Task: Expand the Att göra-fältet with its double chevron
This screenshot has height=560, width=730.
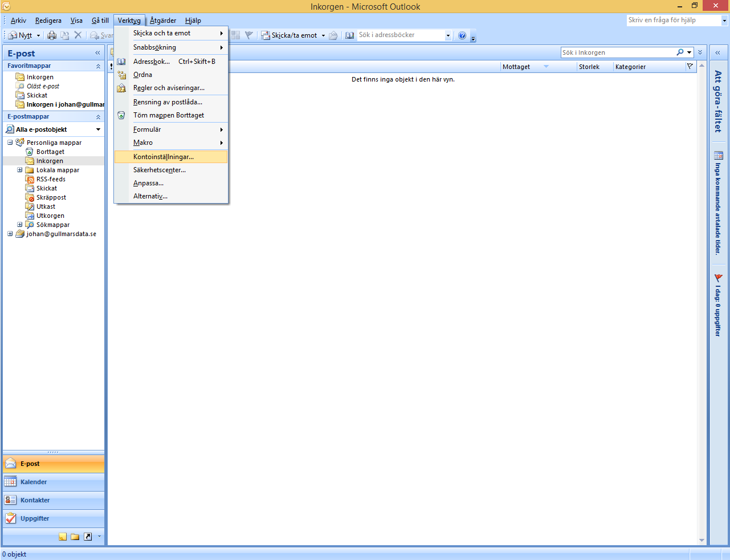Action: tap(717, 52)
